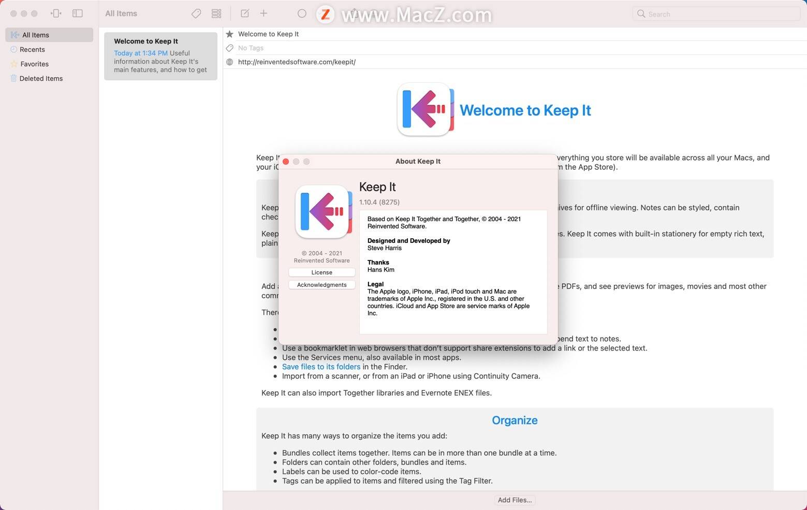Screen dimensions: 807x510
Task: Click the Legal heading in the credits
Action: click(375, 284)
